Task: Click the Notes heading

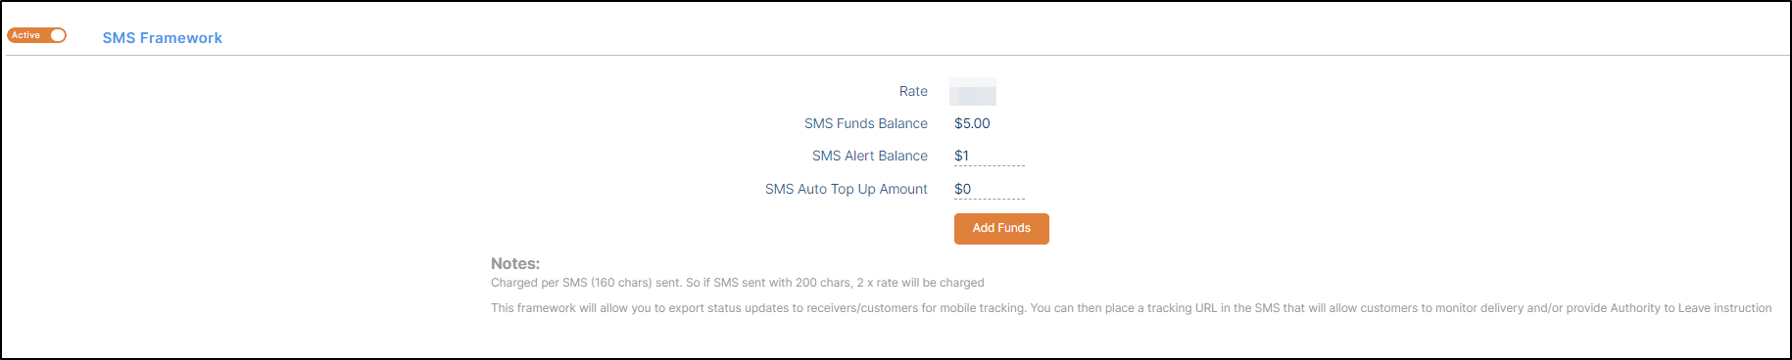Action: click(515, 263)
